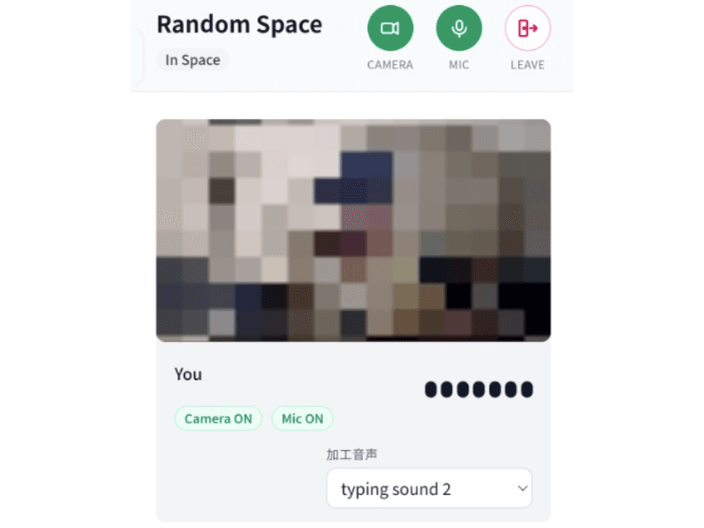The width and height of the screenshot is (704, 528).
Task: Leave the space via red exit icon
Action: coord(527,29)
